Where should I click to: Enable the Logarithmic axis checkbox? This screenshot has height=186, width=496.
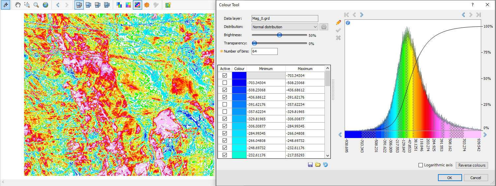click(420, 165)
